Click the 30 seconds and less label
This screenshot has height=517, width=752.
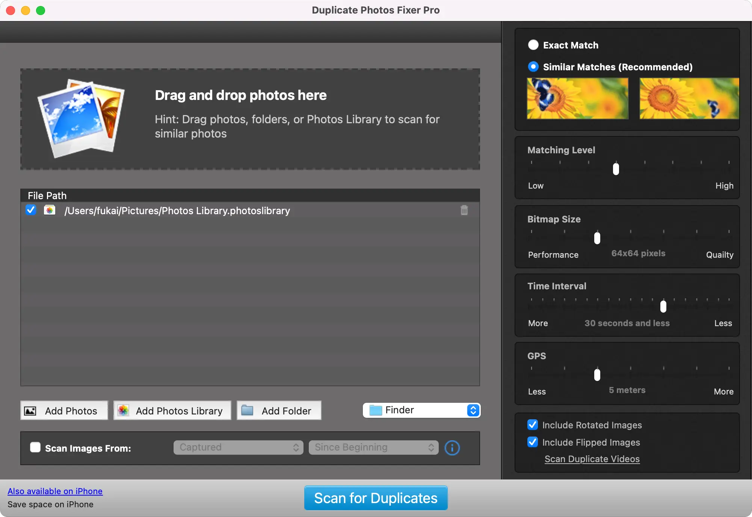627,323
